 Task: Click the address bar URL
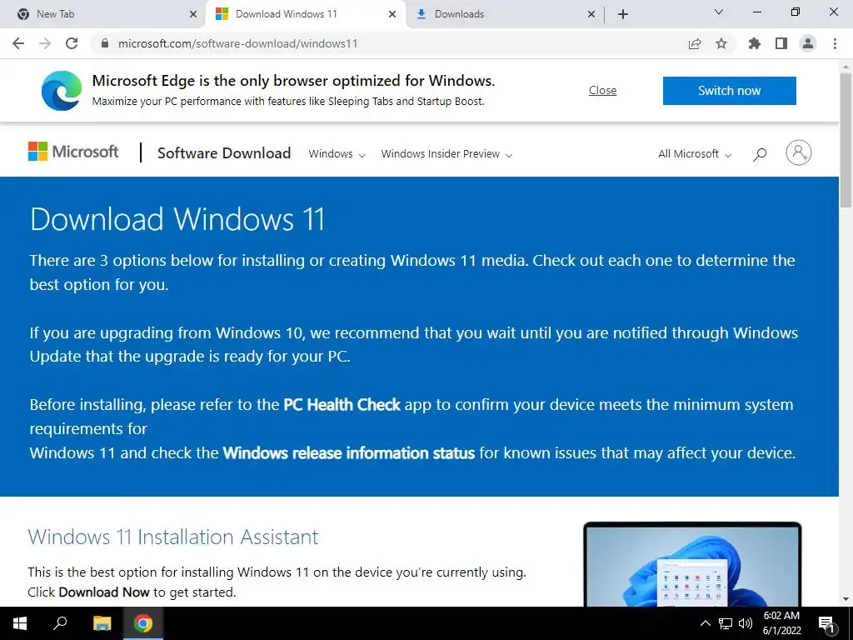pos(237,43)
